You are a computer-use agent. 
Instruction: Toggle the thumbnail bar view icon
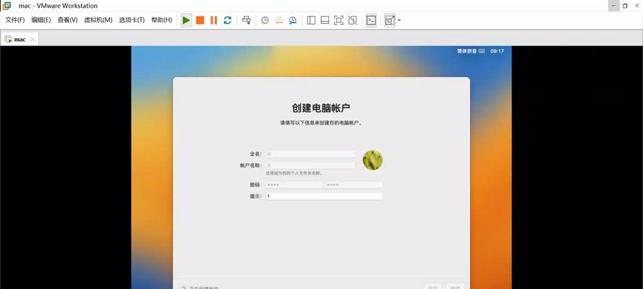[325, 20]
